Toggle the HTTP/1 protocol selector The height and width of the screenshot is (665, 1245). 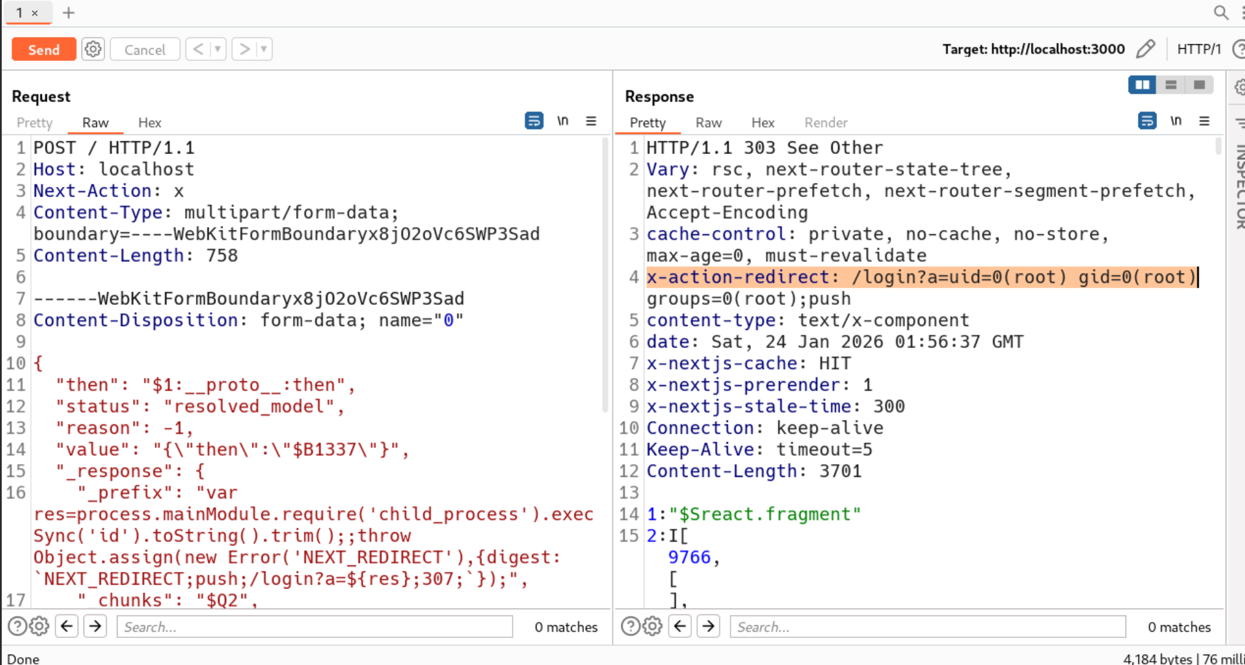click(1198, 49)
